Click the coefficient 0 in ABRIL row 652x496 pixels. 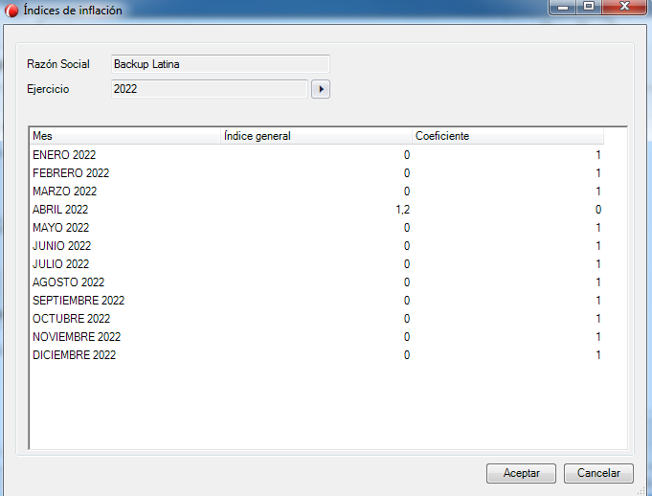pyautogui.click(x=598, y=210)
